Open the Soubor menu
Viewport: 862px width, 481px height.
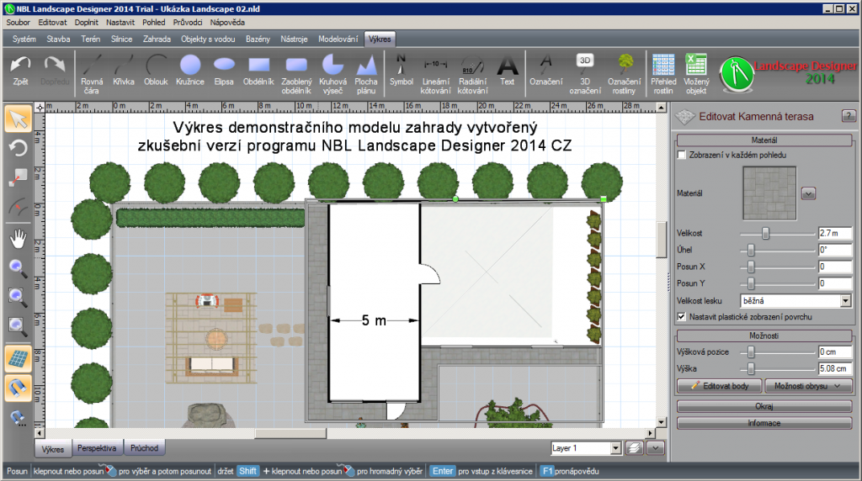click(x=19, y=23)
